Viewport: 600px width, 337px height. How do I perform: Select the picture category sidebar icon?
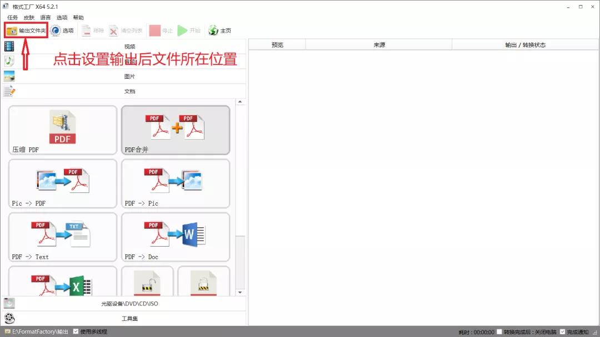tap(8, 76)
